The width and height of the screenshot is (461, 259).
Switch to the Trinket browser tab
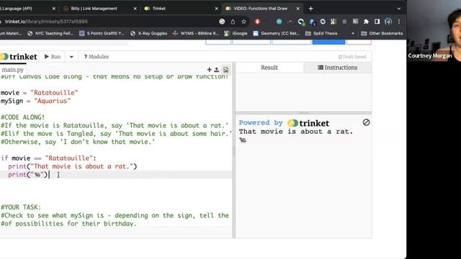(158, 9)
